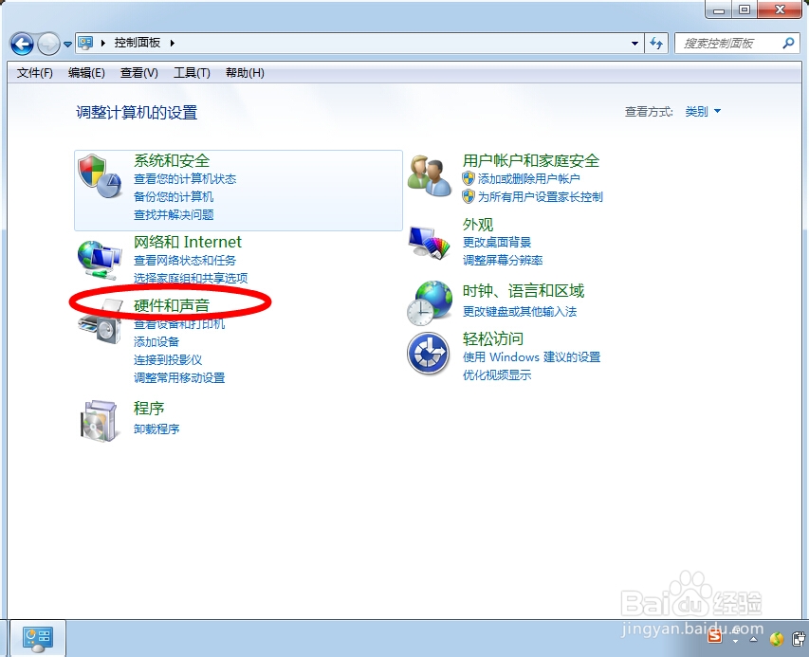809x657 pixels.
Task: Click 查找并解决问题 link
Action: tap(174, 214)
